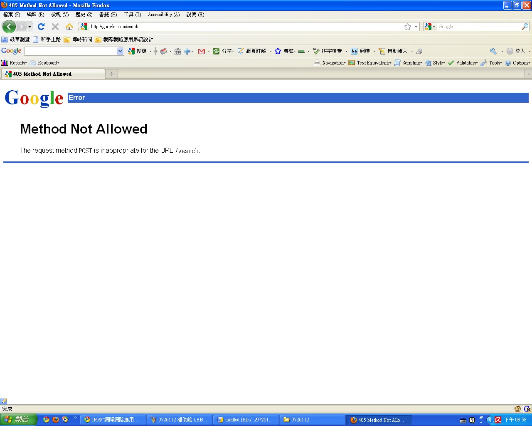Viewport: 532px width, 426px height.
Task: Open the Navigation dropdown menu
Action: click(x=330, y=63)
